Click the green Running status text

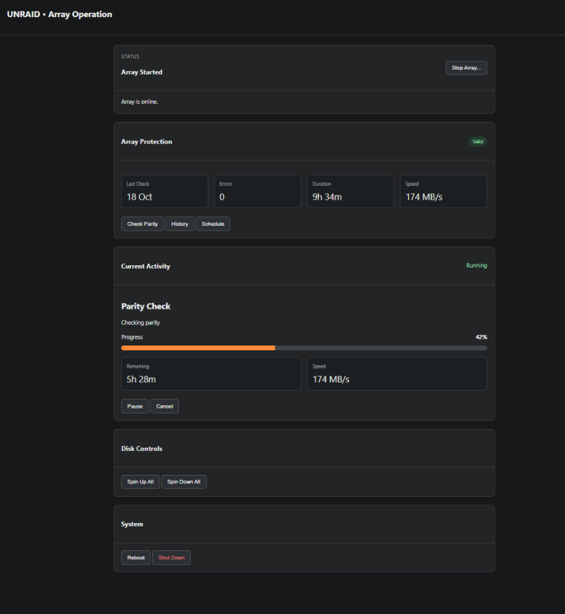476,265
